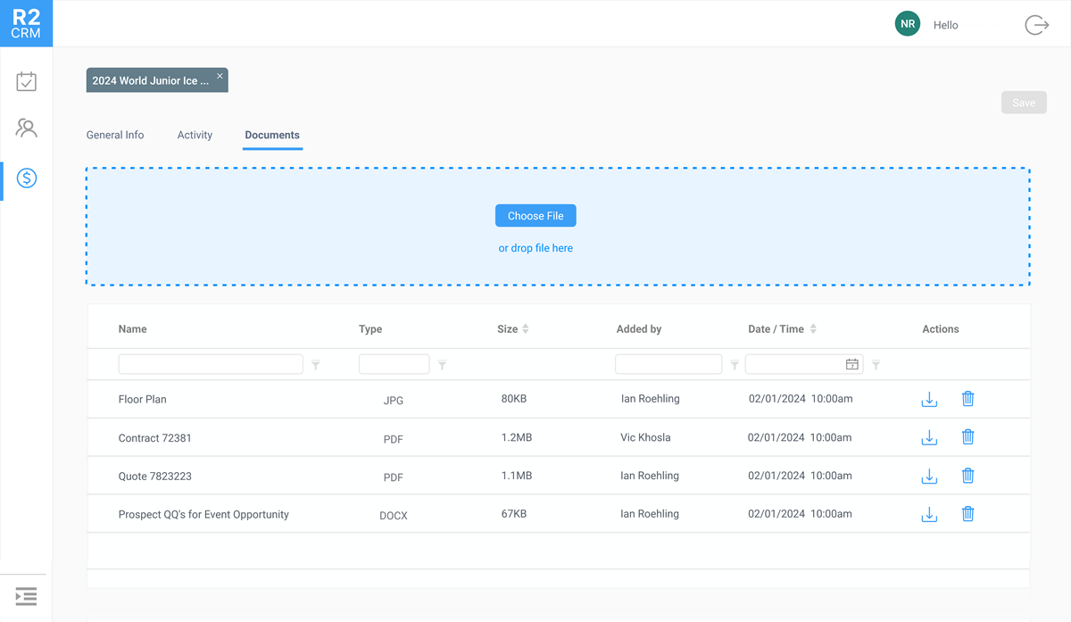
Task: Click the logout icon in header
Action: (x=1036, y=25)
